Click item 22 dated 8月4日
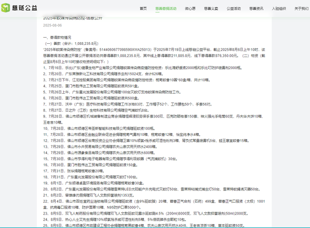The height and width of the screenshot is (228, 310). point(154,204)
